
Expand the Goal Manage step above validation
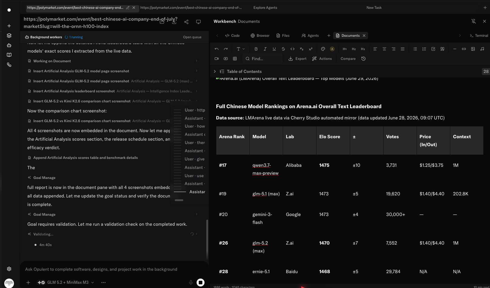pyautogui.click(x=197, y=214)
